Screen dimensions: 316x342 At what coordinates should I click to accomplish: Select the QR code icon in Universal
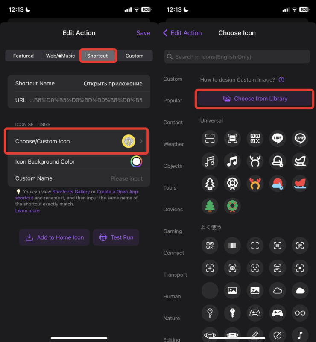tap(255, 138)
